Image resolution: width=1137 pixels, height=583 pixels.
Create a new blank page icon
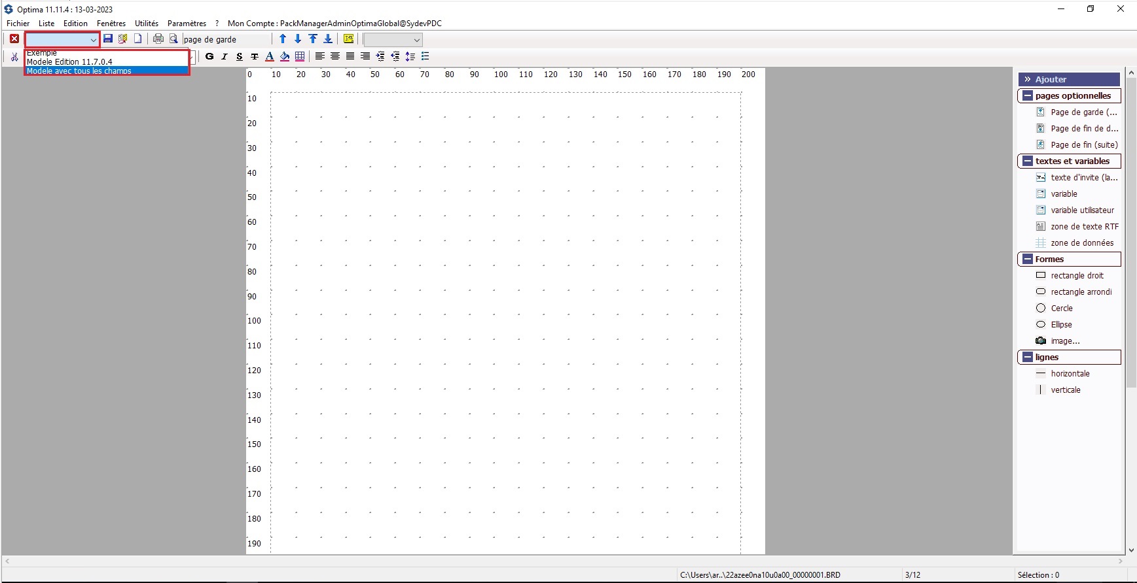pos(137,39)
